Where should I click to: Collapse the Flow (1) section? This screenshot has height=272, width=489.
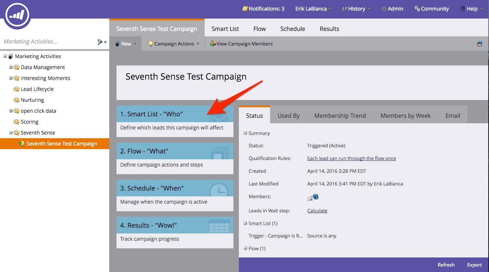[245, 249]
